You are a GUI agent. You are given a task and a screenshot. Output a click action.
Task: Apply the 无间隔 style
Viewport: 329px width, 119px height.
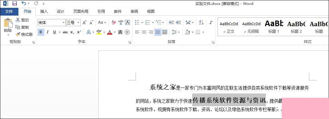[x=252, y=27]
